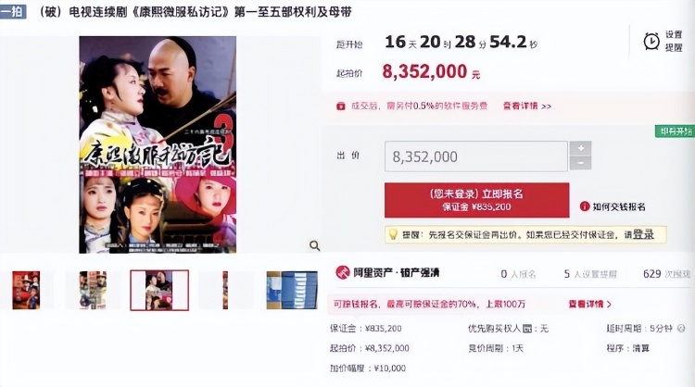Screen dimensions: 695x387
Task: Open 查看详情 link for deposit loan offer
Action: click(589, 305)
